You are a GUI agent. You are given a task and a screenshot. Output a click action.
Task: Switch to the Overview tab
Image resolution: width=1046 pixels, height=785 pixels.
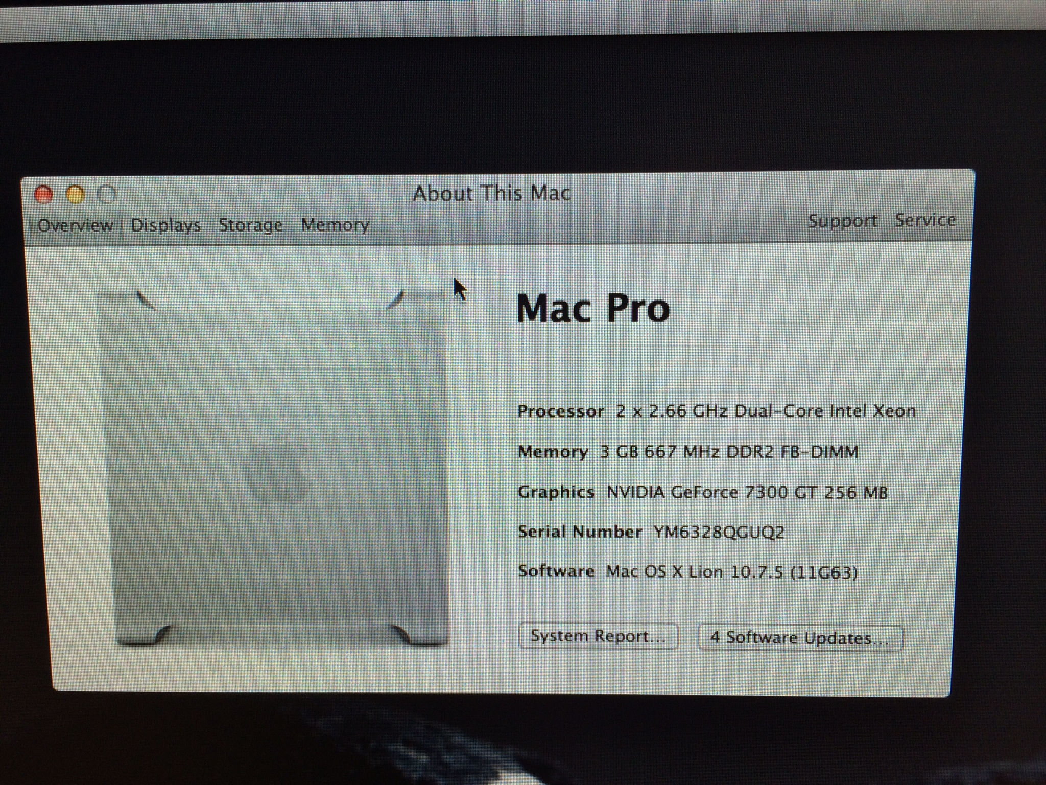point(75,225)
